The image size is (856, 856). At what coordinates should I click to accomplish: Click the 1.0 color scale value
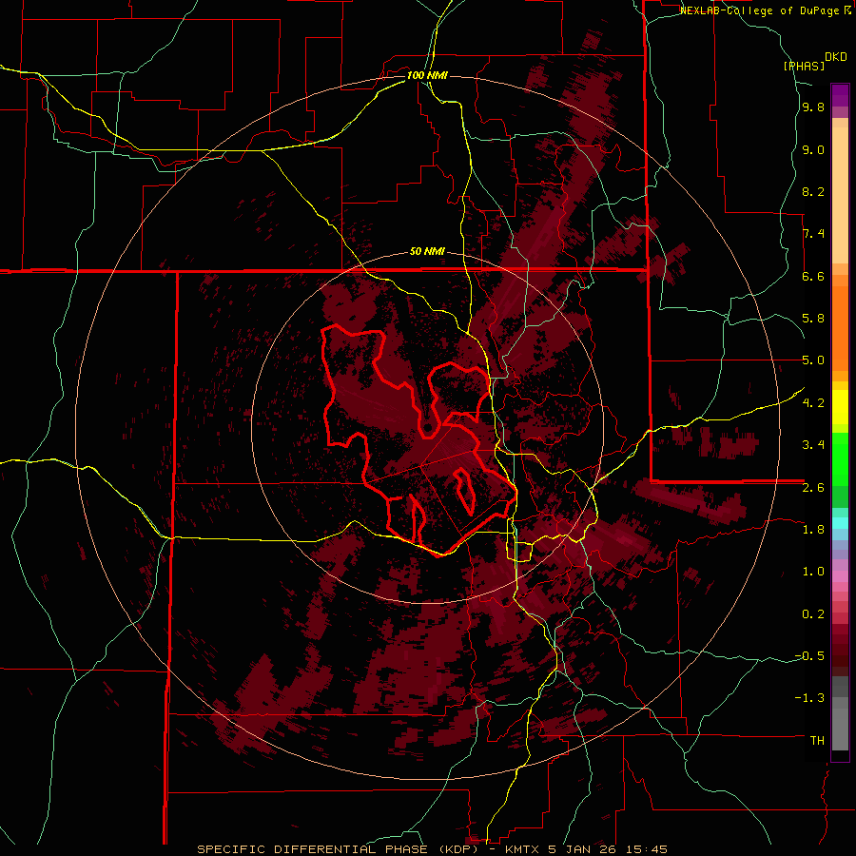(x=813, y=572)
